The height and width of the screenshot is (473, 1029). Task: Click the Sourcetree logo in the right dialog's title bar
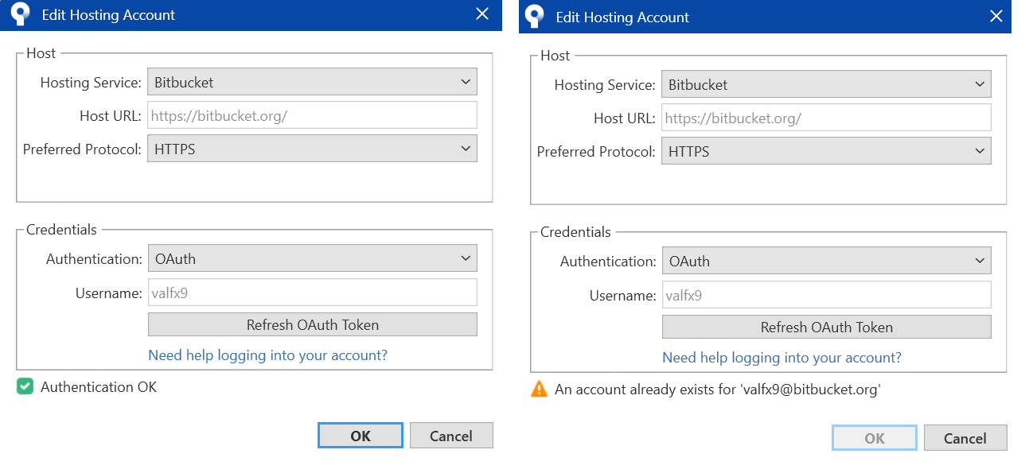535,17
